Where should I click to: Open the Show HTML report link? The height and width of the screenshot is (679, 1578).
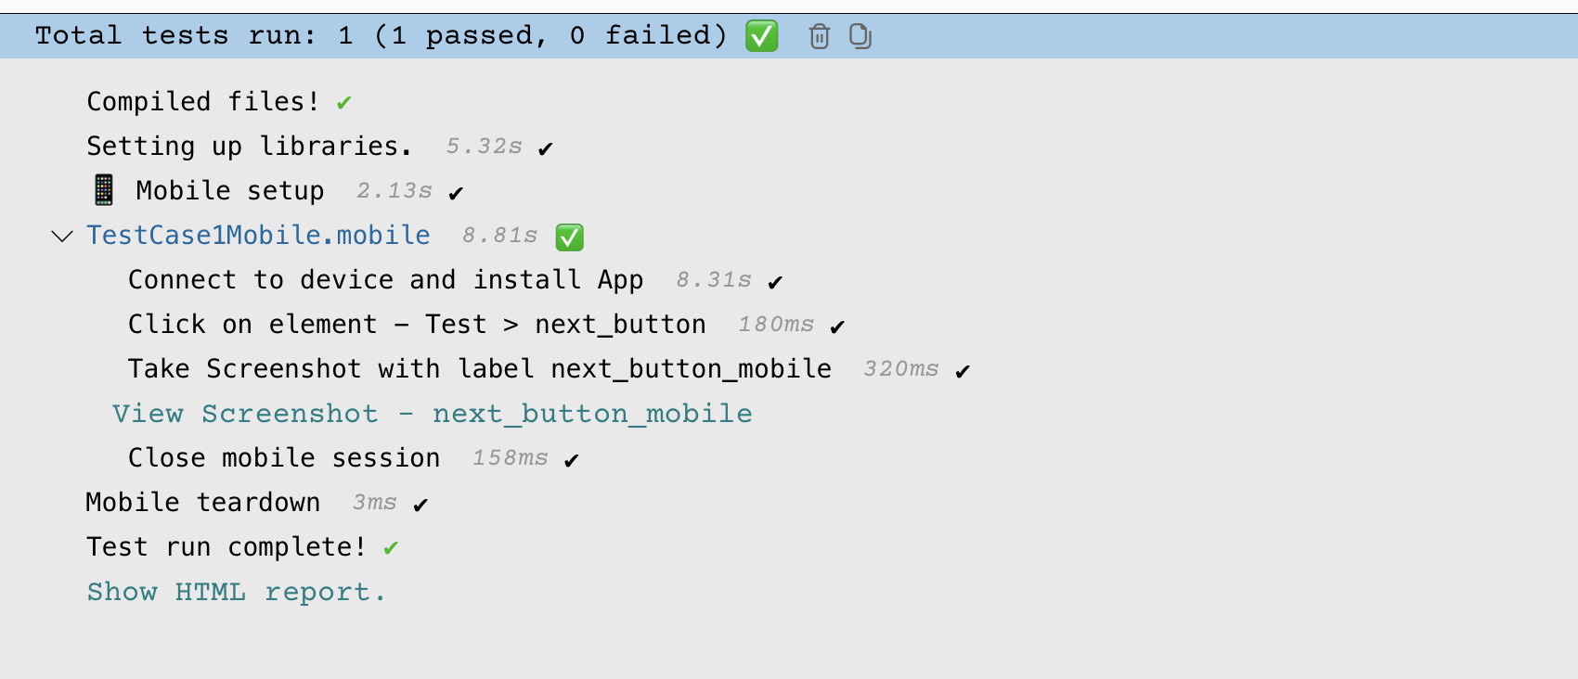(236, 592)
